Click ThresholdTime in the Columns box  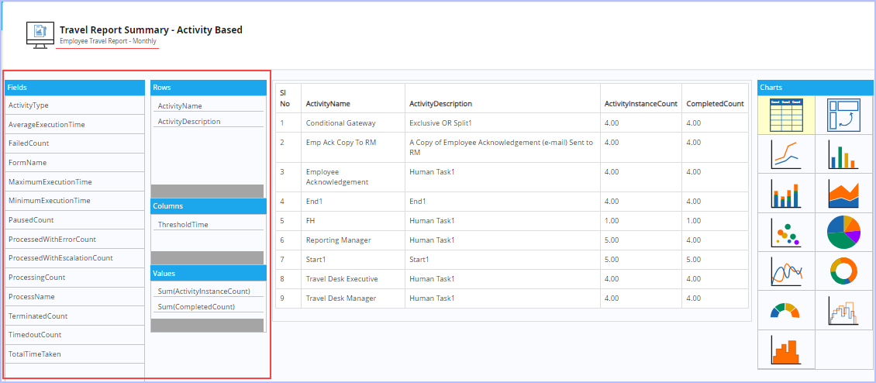[208, 224]
